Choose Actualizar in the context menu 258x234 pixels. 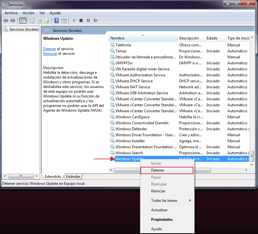pyautogui.click(x=167, y=210)
